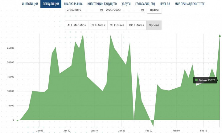Viewport: 222px width, 133px height.
Task: Click the Jan 26 x-axis label
Action: tap(121, 131)
